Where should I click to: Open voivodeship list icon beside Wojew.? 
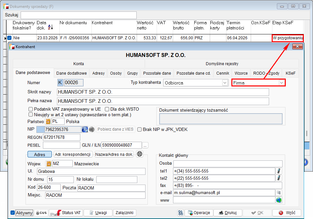[49, 164]
